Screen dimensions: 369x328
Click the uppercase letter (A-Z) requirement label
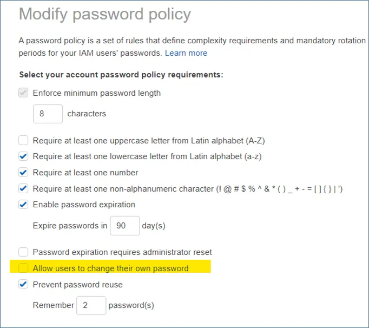(x=148, y=141)
